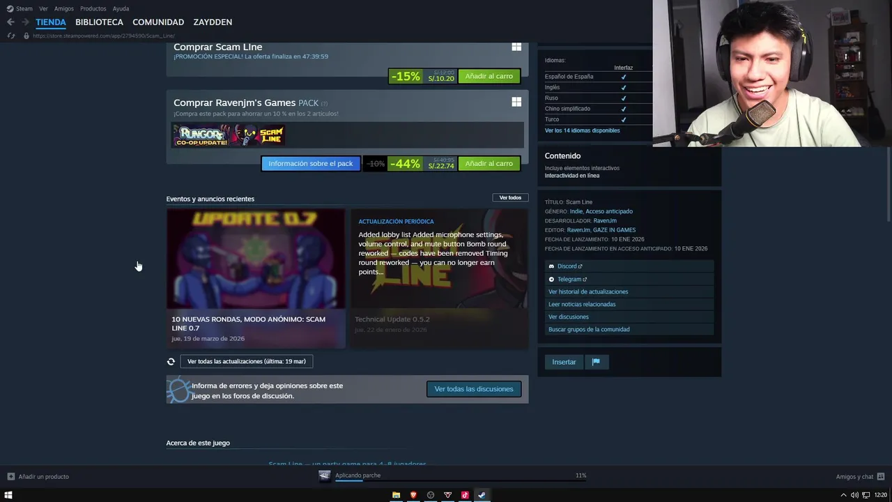Viewport: 892px width, 502px height.
Task: Open the Update 0.7 event image
Action: [256, 259]
